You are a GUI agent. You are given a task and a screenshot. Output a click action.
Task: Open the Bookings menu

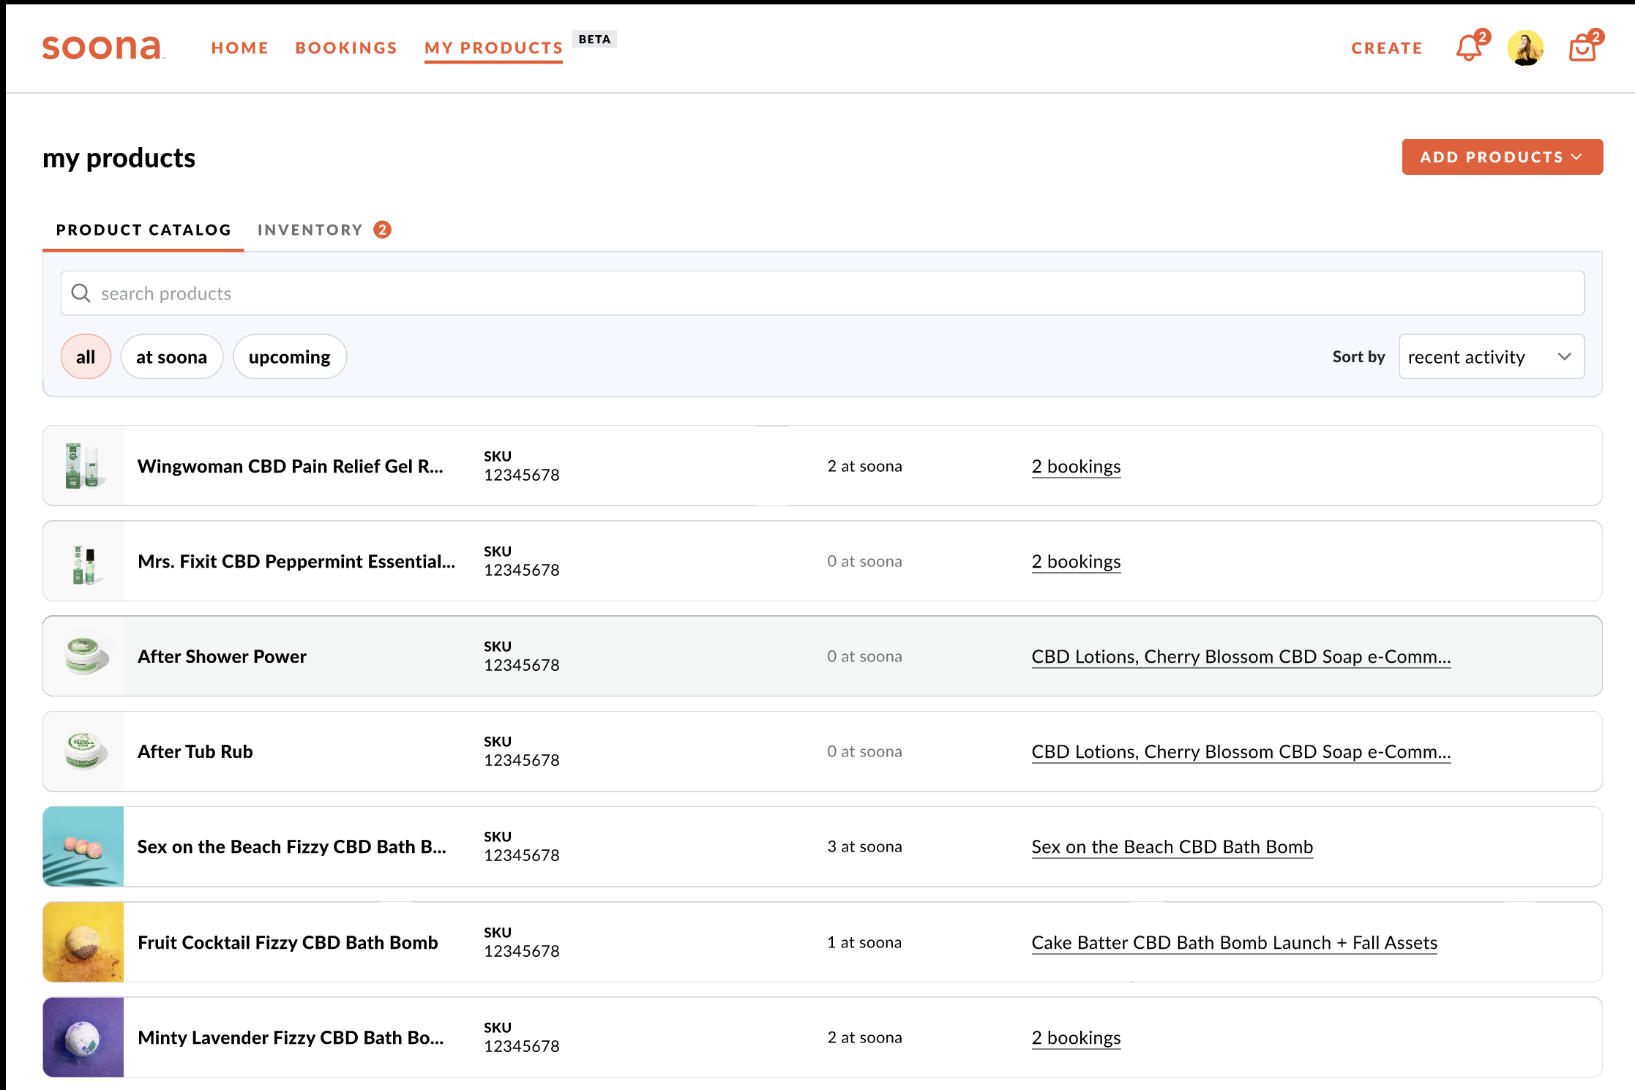coord(346,48)
